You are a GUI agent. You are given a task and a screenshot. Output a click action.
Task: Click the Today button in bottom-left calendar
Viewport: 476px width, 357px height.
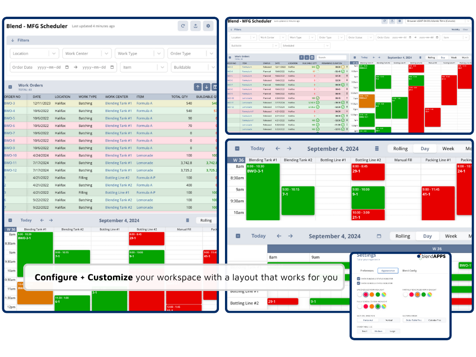pyautogui.click(x=26, y=220)
